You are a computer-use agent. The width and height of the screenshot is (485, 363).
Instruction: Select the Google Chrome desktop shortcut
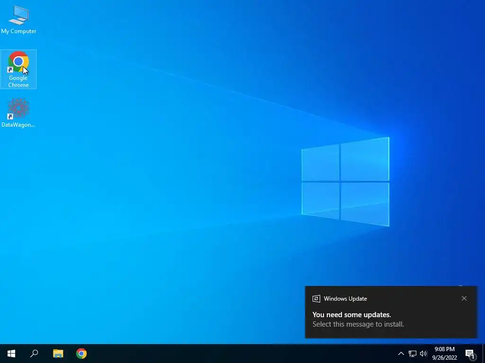point(18,69)
